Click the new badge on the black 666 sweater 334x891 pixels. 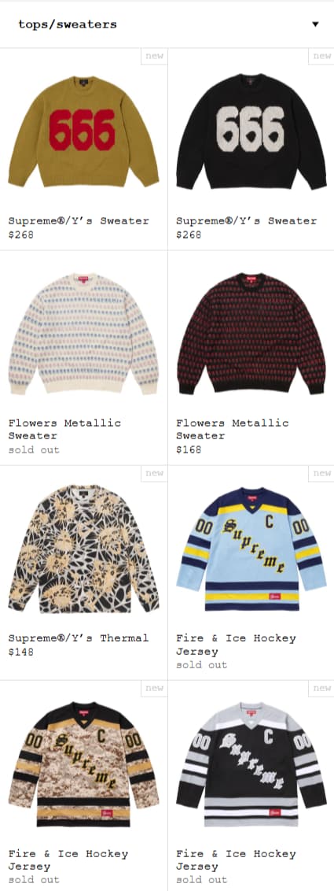(321, 56)
